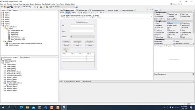Expand Other Components in the Navigator
The height and width of the screenshot is (110, 195).
1,61
